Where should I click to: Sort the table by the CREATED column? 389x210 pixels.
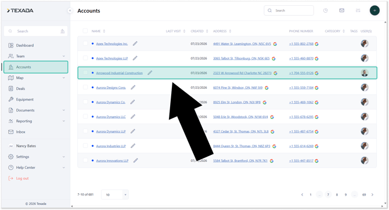pyautogui.click(x=199, y=31)
